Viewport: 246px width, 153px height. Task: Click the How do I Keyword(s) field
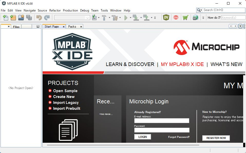tap(233, 17)
